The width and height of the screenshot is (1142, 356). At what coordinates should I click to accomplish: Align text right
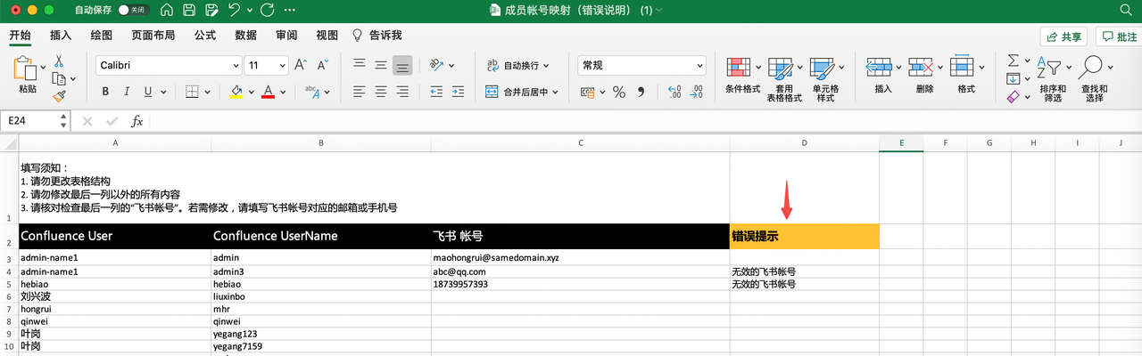(x=402, y=92)
